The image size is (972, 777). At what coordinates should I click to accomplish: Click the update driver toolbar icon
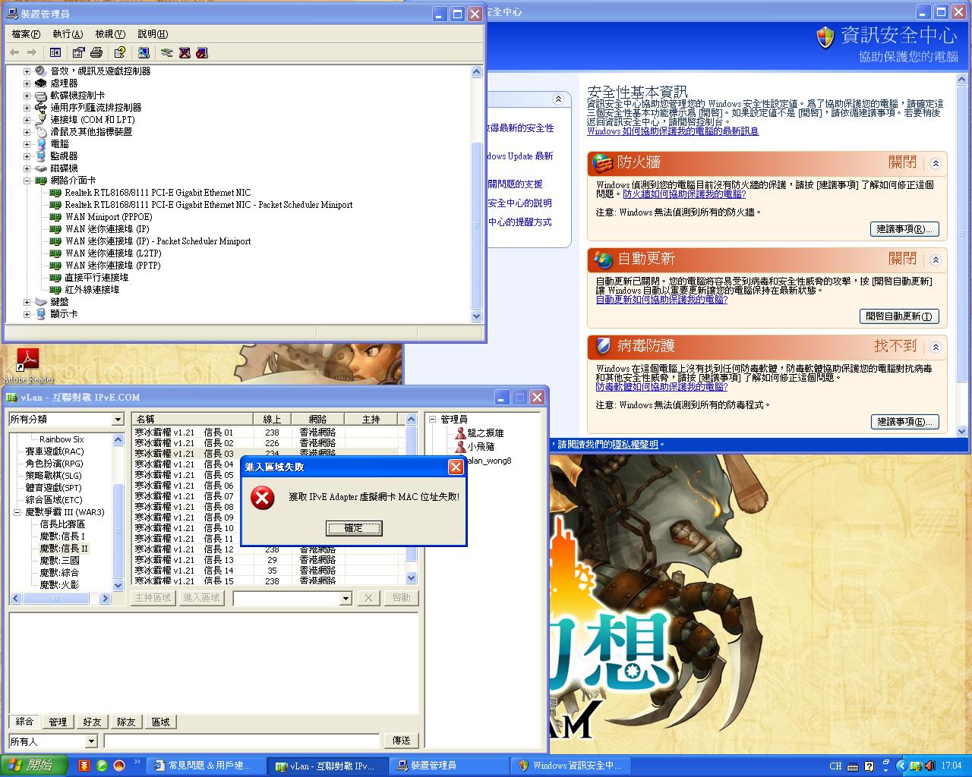point(167,52)
